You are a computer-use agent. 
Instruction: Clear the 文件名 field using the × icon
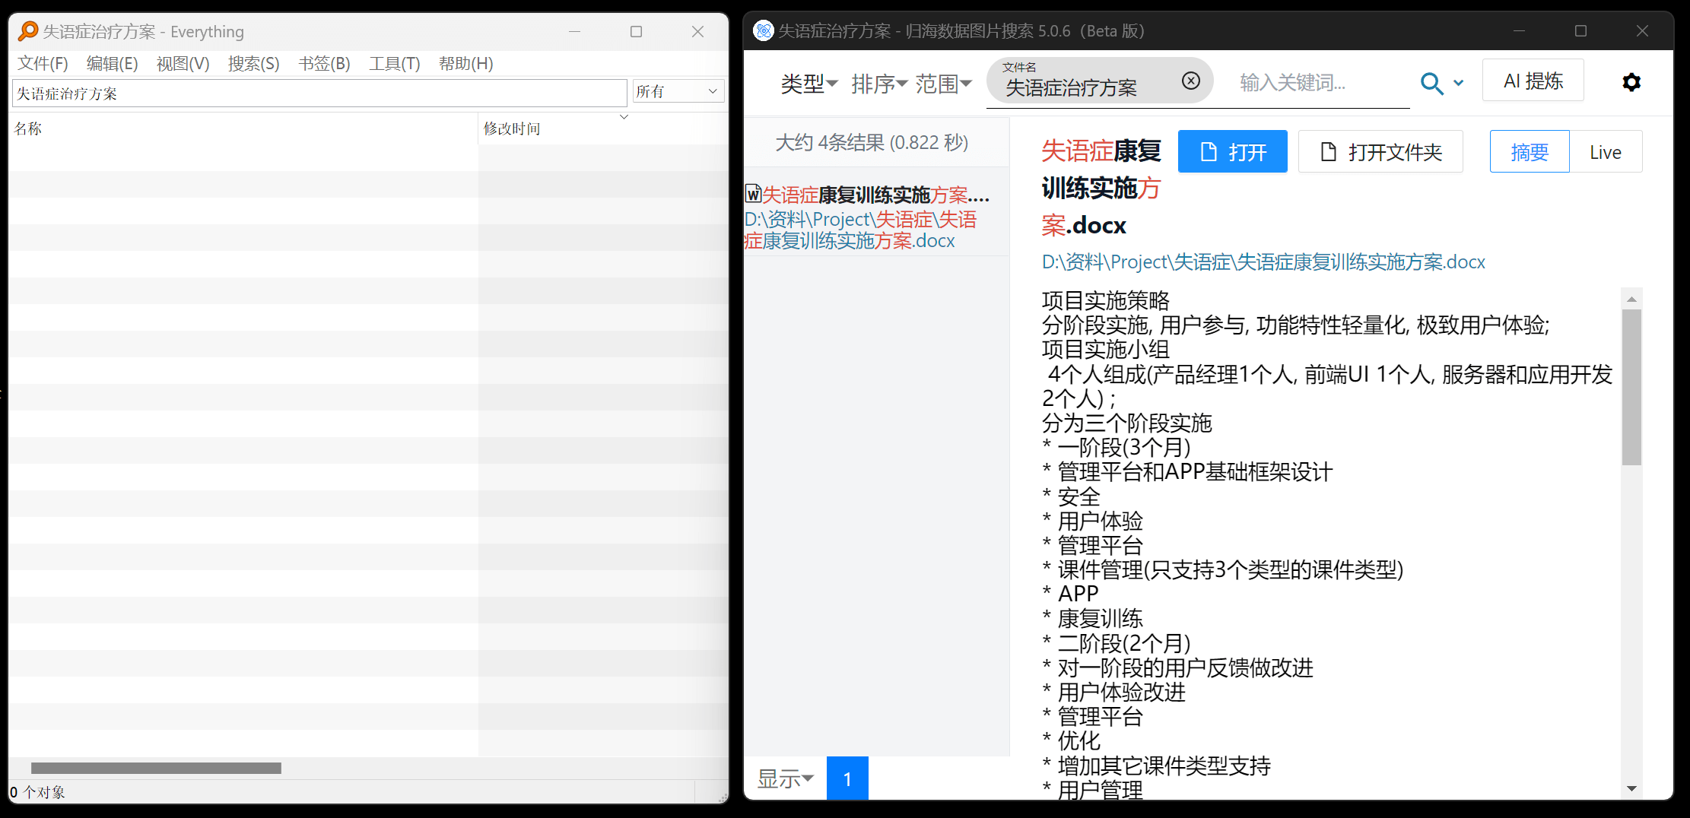point(1190,80)
